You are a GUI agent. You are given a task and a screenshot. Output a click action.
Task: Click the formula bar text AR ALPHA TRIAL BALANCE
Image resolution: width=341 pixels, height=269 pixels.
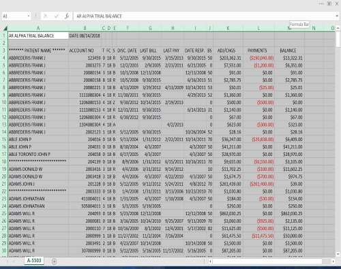(99, 16)
